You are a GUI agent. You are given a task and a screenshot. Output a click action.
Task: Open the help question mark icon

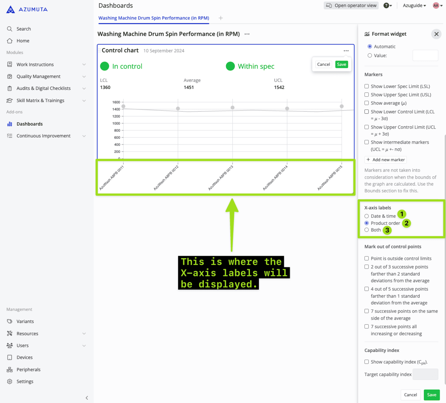tap(387, 5)
